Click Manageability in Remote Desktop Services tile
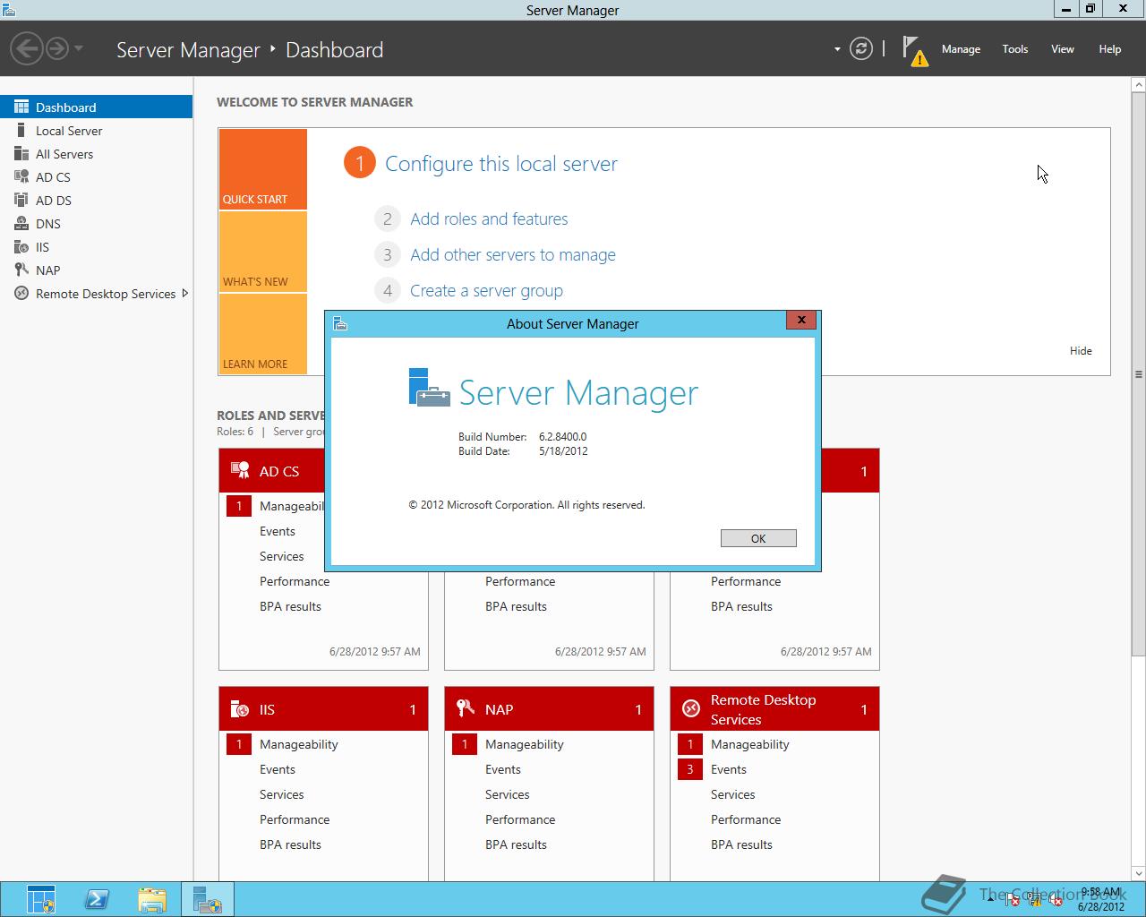The width and height of the screenshot is (1146, 917). coord(750,744)
